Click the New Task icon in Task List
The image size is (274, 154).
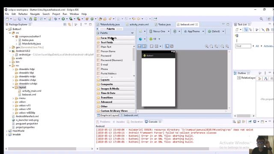pos(237,30)
